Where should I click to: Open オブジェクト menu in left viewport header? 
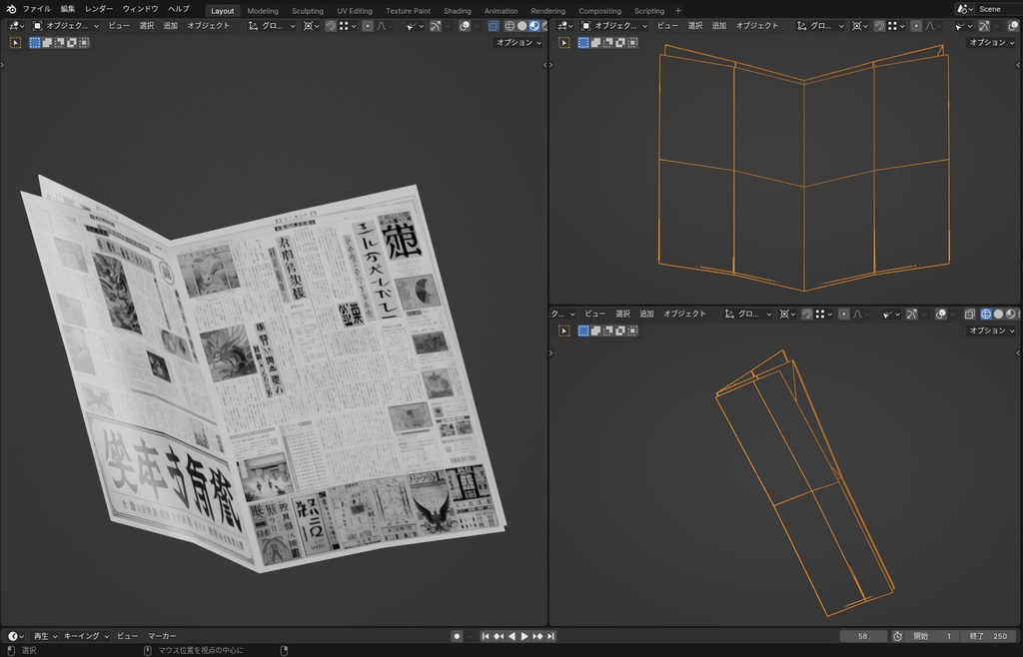click(208, 26)
